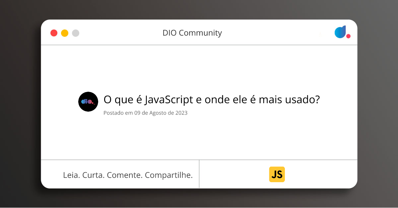This screenshot has width=398, height=208.
Task: Click the horizontal line below the title bar
Action: click(199, 45)
